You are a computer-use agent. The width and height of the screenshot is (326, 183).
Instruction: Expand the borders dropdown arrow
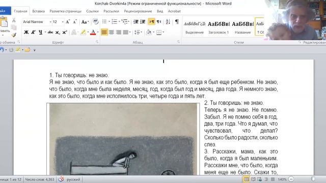point(163,33)
